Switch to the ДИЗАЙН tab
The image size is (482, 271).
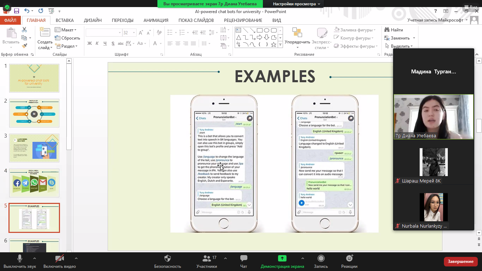pos(93,20)
